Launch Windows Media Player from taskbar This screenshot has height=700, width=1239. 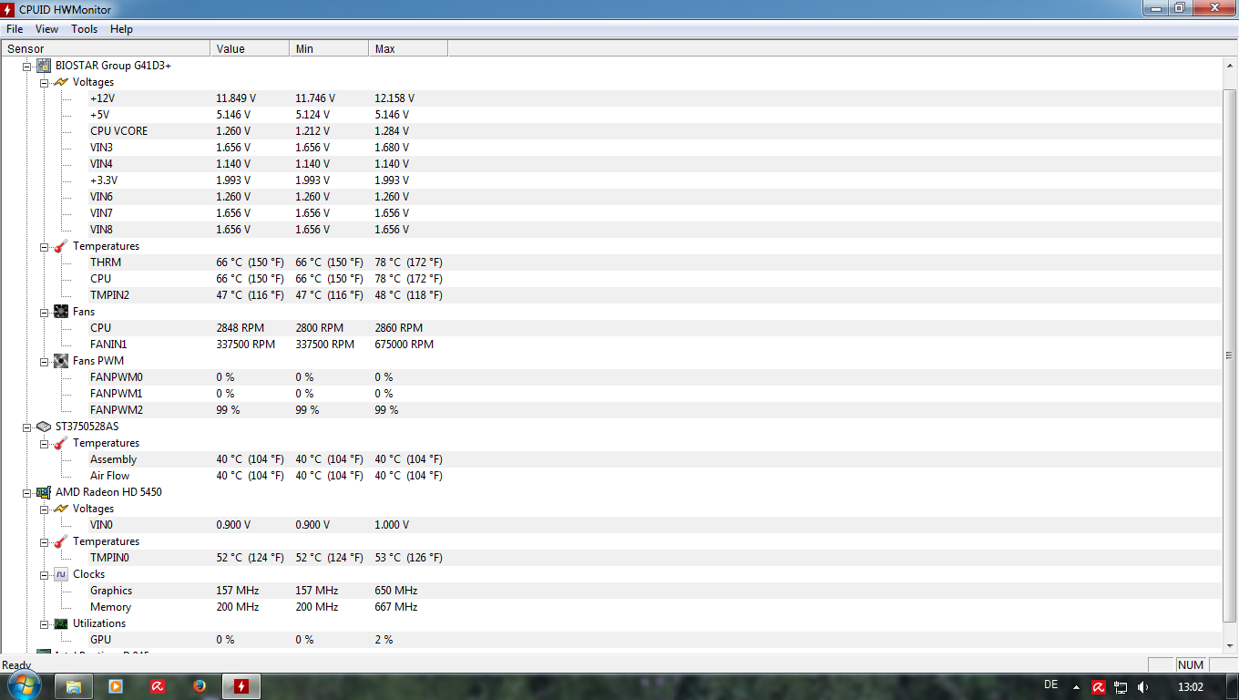116,686
